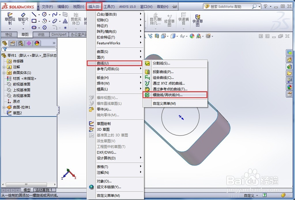Click the 通过XYZ点的曲线 icon

[x=147, y=83]
